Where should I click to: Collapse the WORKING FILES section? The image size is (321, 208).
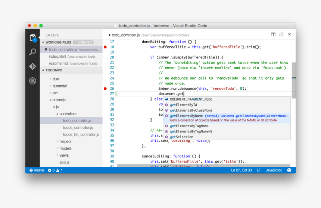click(43, 42)
